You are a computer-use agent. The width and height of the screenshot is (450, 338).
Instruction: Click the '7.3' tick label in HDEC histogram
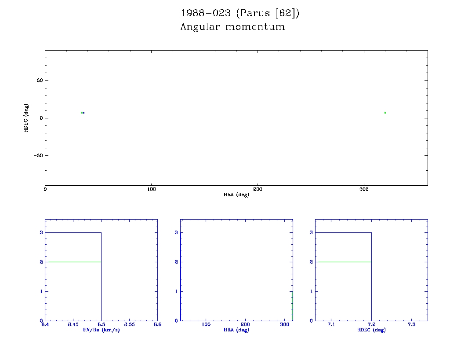(x=411, y=324)
